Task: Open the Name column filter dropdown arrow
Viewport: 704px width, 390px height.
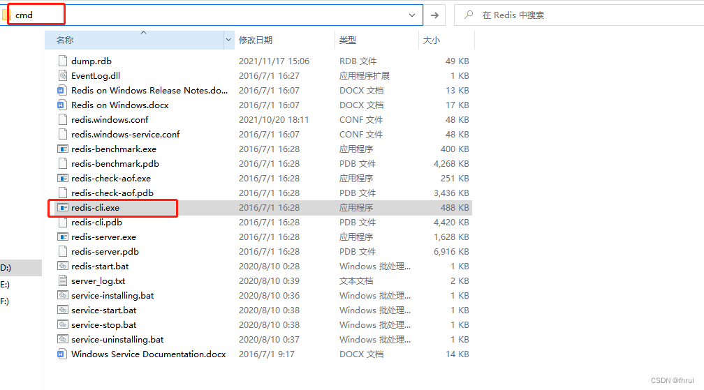Action: [x=228, y=40]
